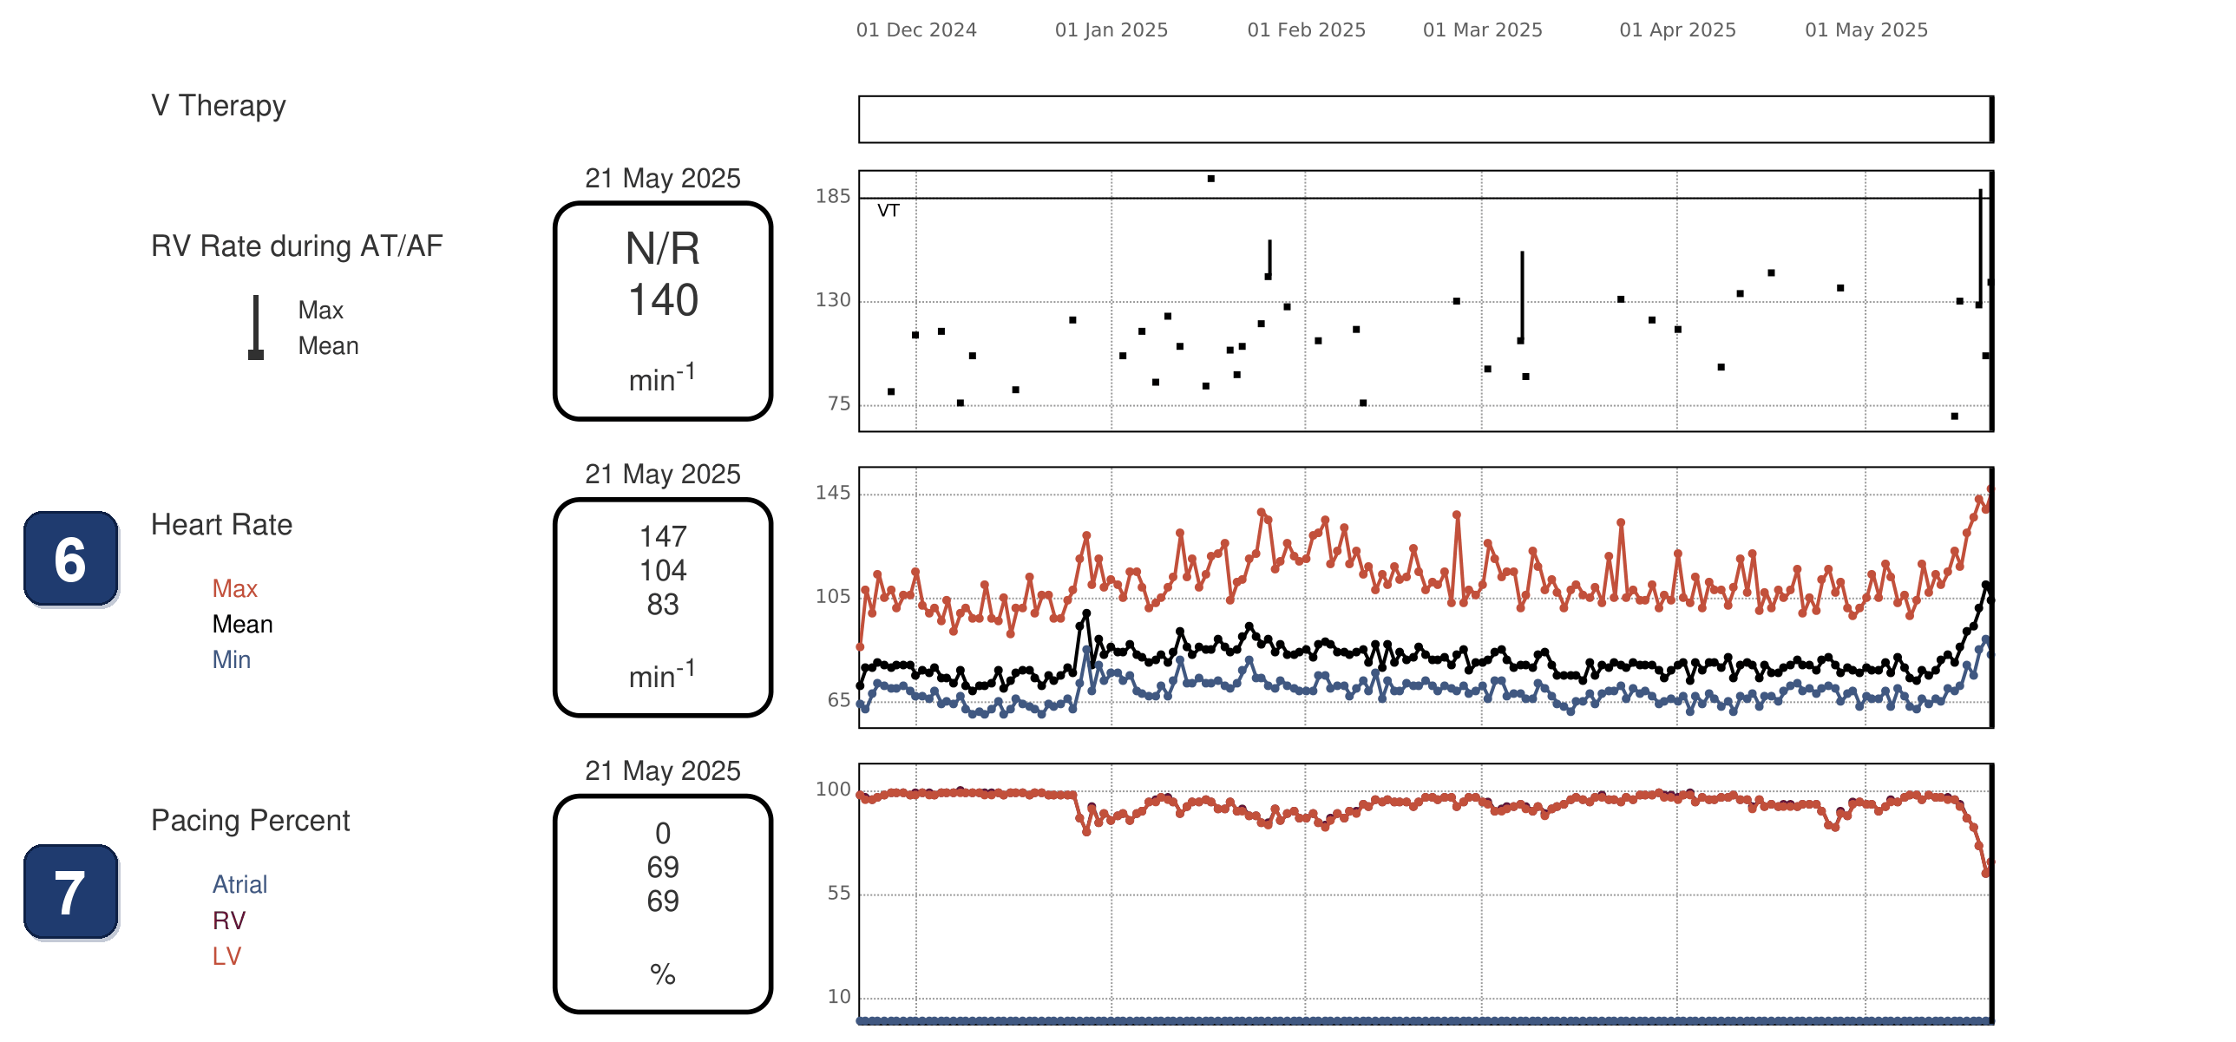This screenshot has height=1042, width=2236.
Task: Click the blue number 7 badge
Action: click(x=70, y=892)
